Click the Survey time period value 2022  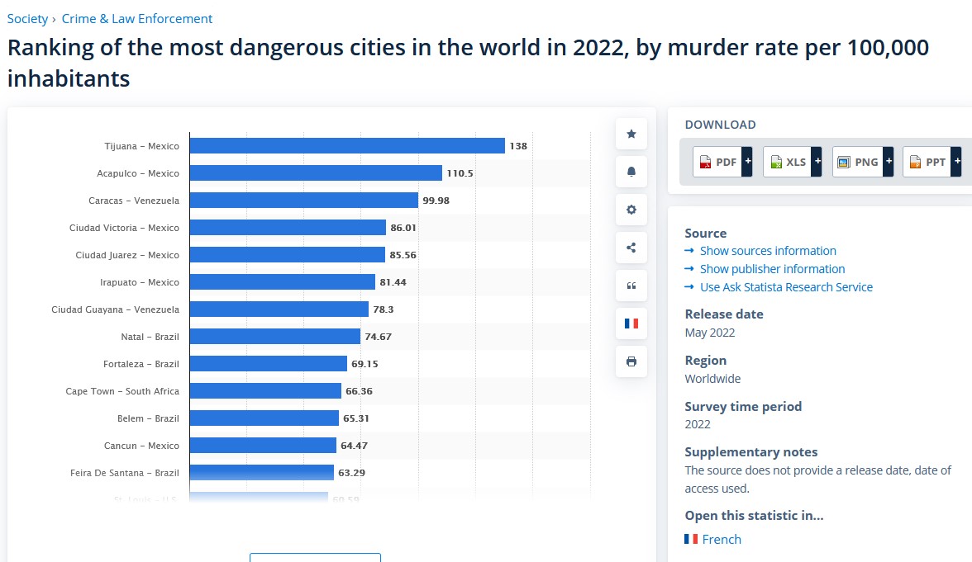click(698, 424)
